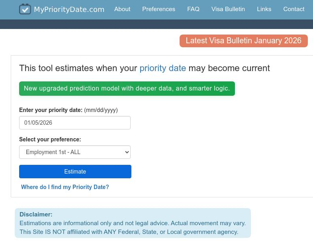Click the MyPriorityDate.com site name text

coord(69,10)
